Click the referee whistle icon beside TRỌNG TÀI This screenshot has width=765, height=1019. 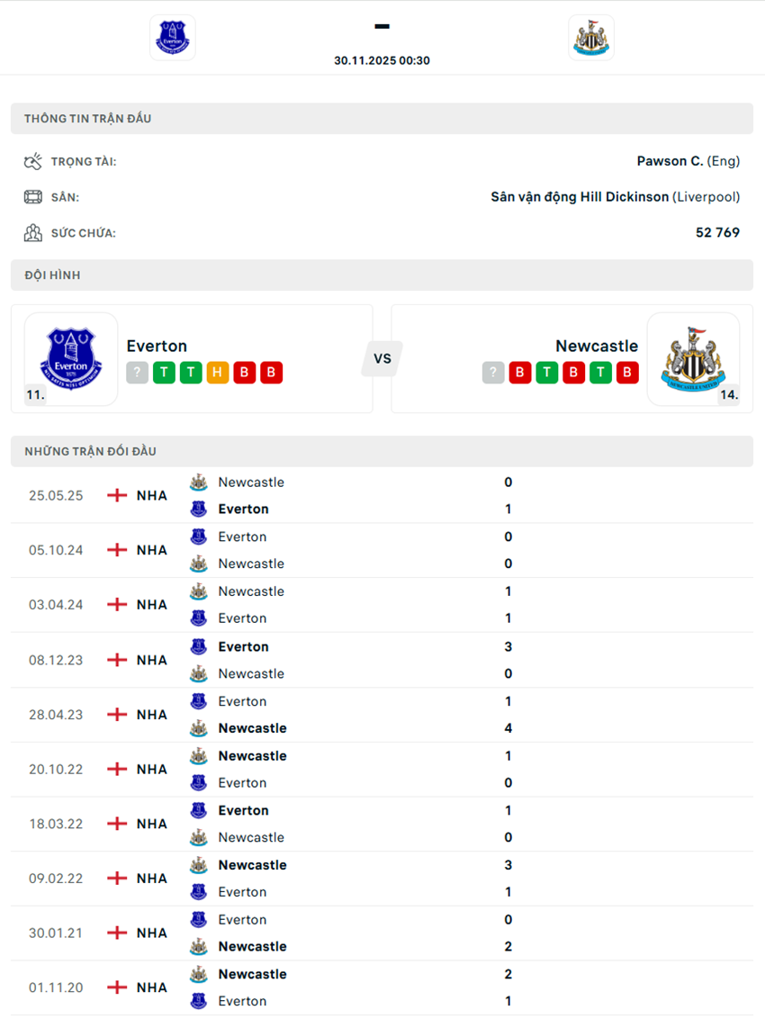click(x=32, y=160)
